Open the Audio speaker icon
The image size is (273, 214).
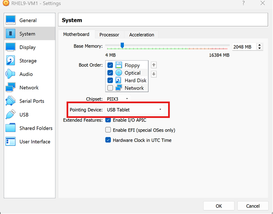click(x=11, y=74)
